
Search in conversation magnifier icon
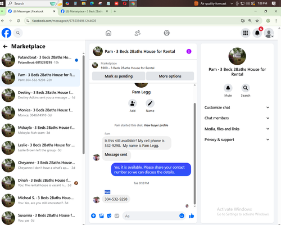pyautogui.click(x=246, y=88)
